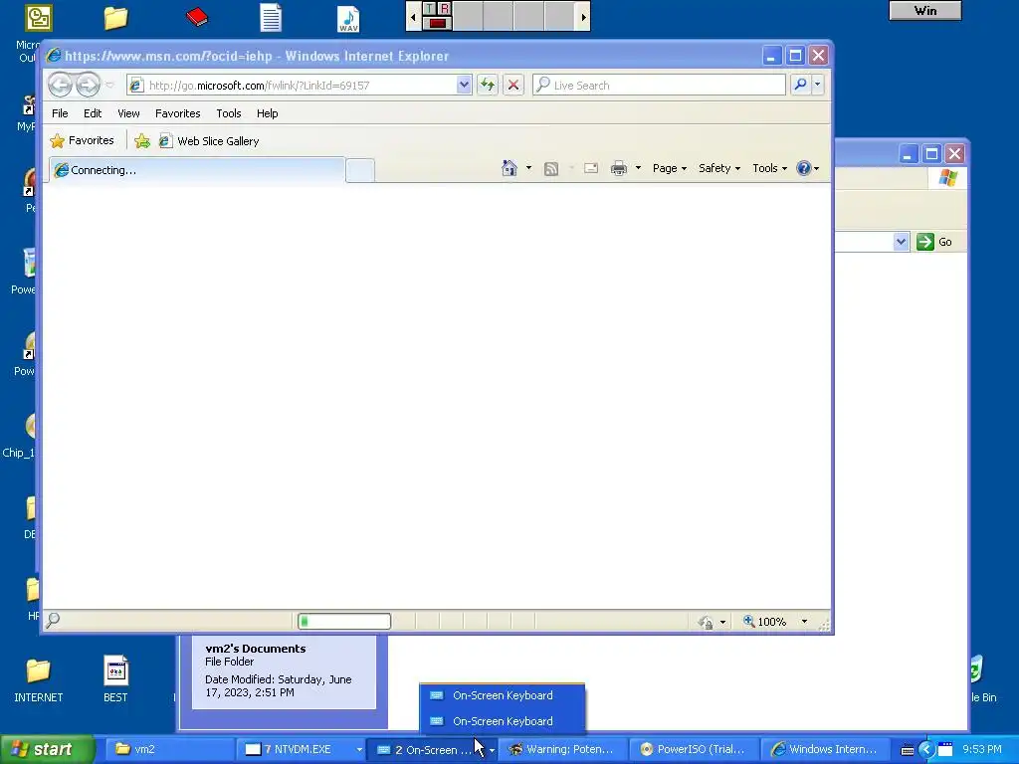Screen dimensions: 1019x764
Task: Click the page loading progress bar
Action: point(344,621)
